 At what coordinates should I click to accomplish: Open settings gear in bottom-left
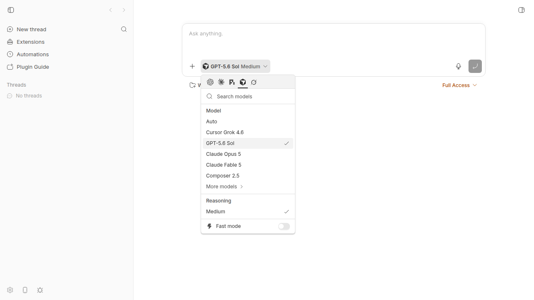[10, 290]
